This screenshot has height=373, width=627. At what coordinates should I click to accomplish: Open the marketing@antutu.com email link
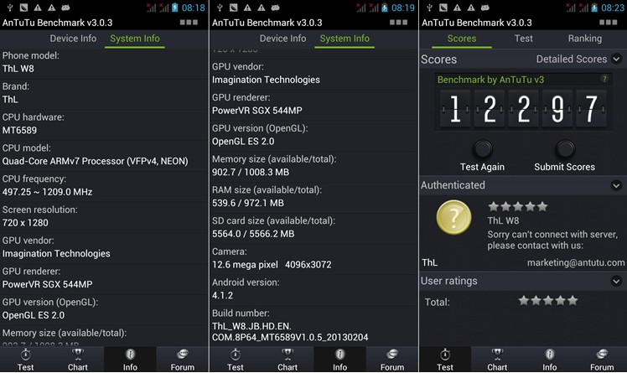coord(576,262)
